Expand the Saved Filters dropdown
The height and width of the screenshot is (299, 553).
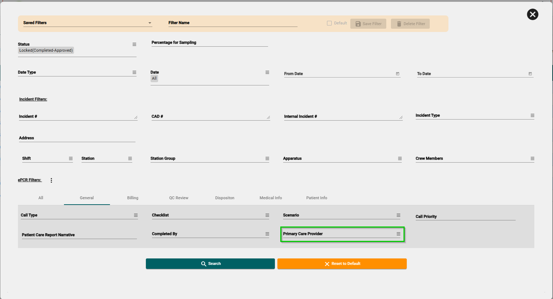click(x=150, y=23)
